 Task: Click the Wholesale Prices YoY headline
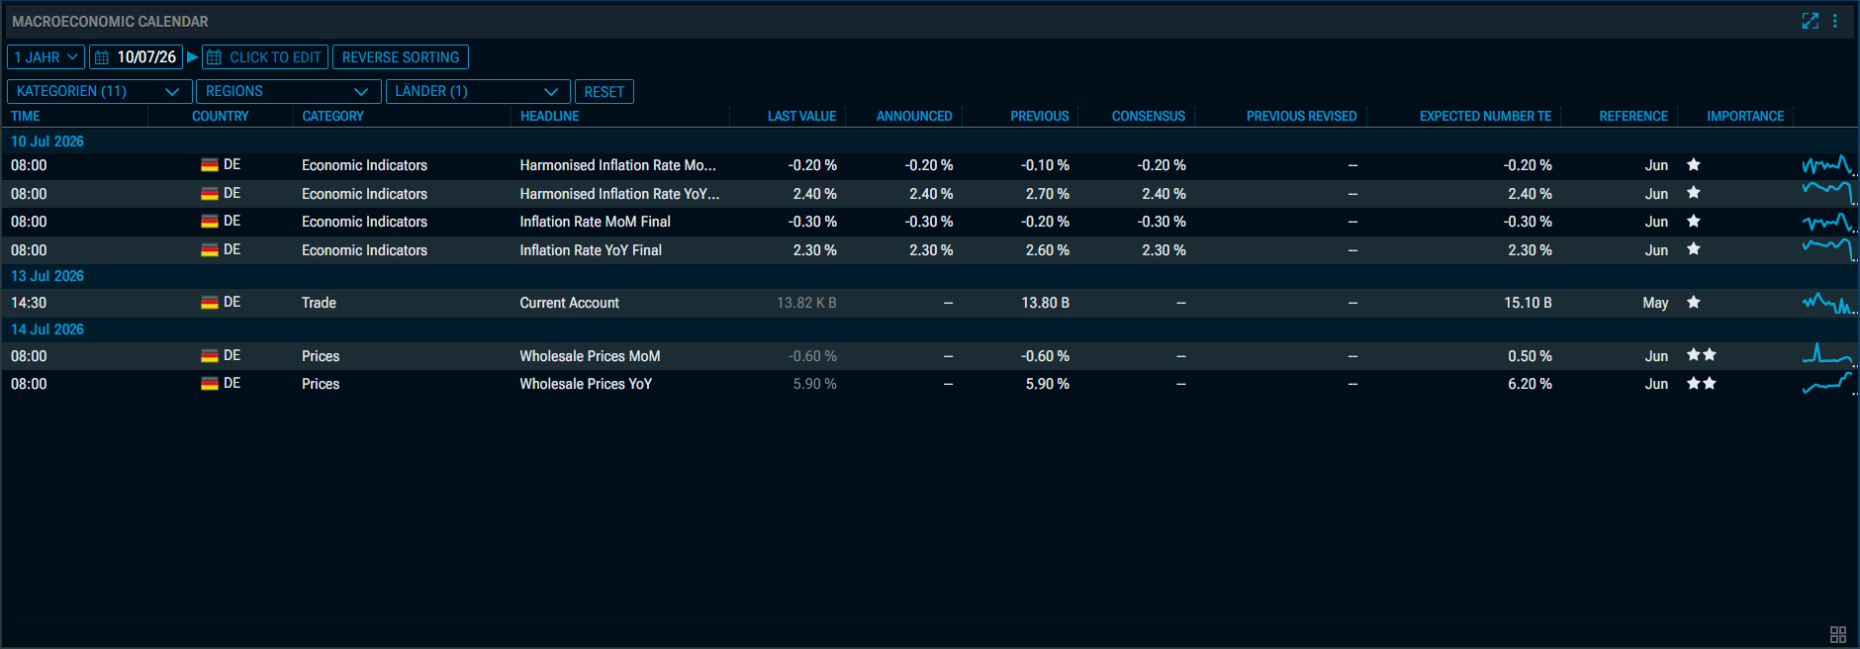(x=586, y=384)
